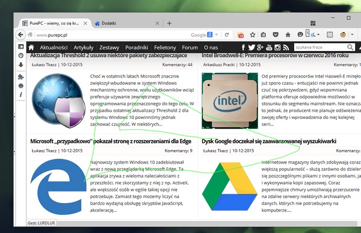Click the globe and shield article thumbnail
Image resolution: width=361 pixels, height=233 pixels.
click(x=58, y=101)
